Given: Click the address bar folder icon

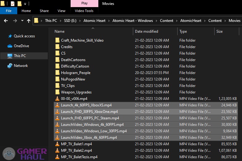Looking at the screenshot, I should click(x=36, y=21).
